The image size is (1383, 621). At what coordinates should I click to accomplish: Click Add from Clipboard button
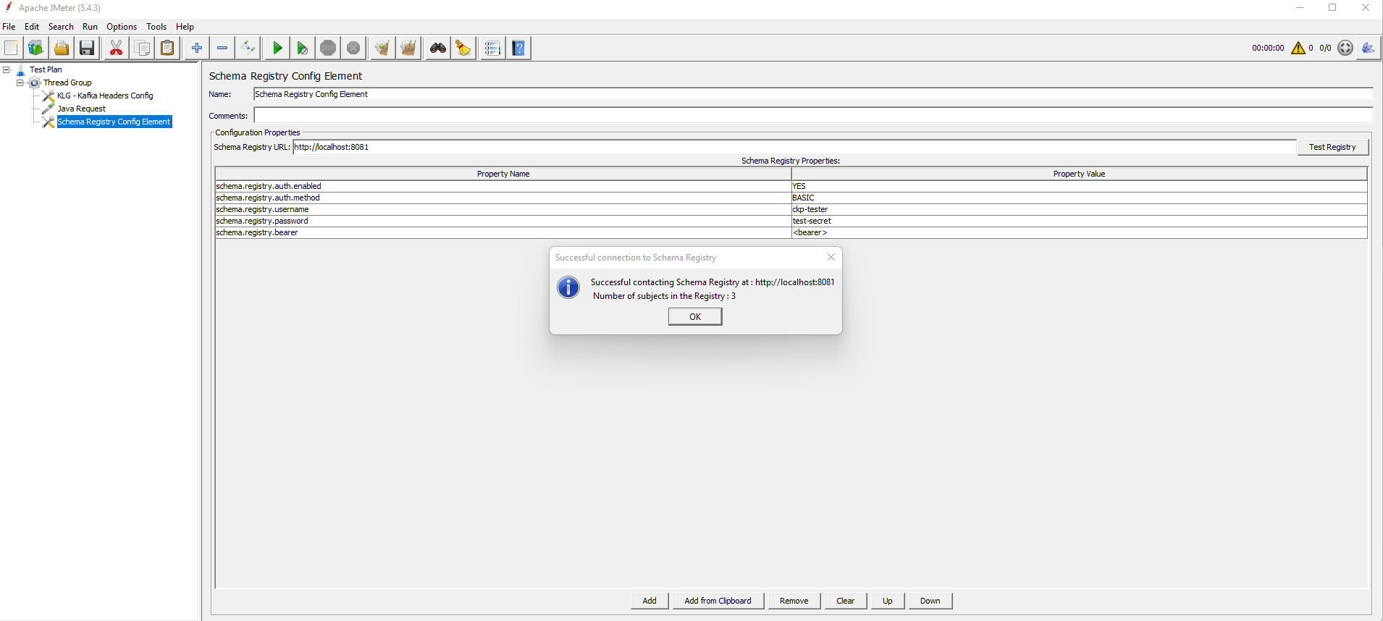[718, 601]
